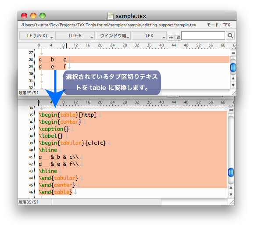Click the 段落35/51 paragraph status indicator
The height and width of the screenshot is (229, 254).
(29, 202)
